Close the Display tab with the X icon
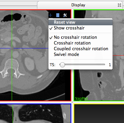This screenshot has height=123, width=124. point(119,5)
